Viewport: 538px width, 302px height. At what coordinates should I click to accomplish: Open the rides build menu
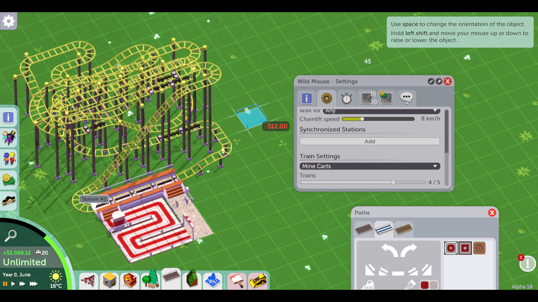click(89, 281)
